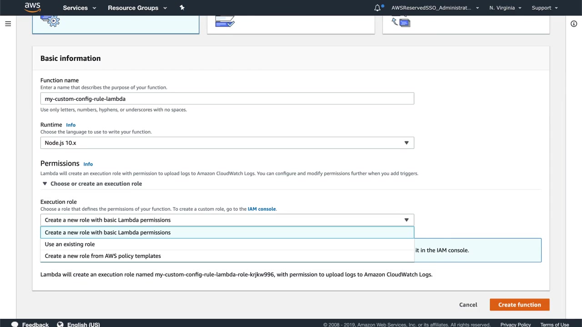Open the notifications bell

[x=377, y=8]
